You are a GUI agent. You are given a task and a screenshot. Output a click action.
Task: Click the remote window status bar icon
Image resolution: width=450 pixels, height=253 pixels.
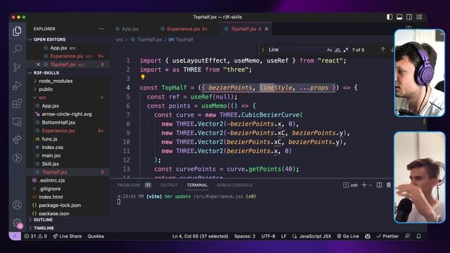[x=15, y=236]
